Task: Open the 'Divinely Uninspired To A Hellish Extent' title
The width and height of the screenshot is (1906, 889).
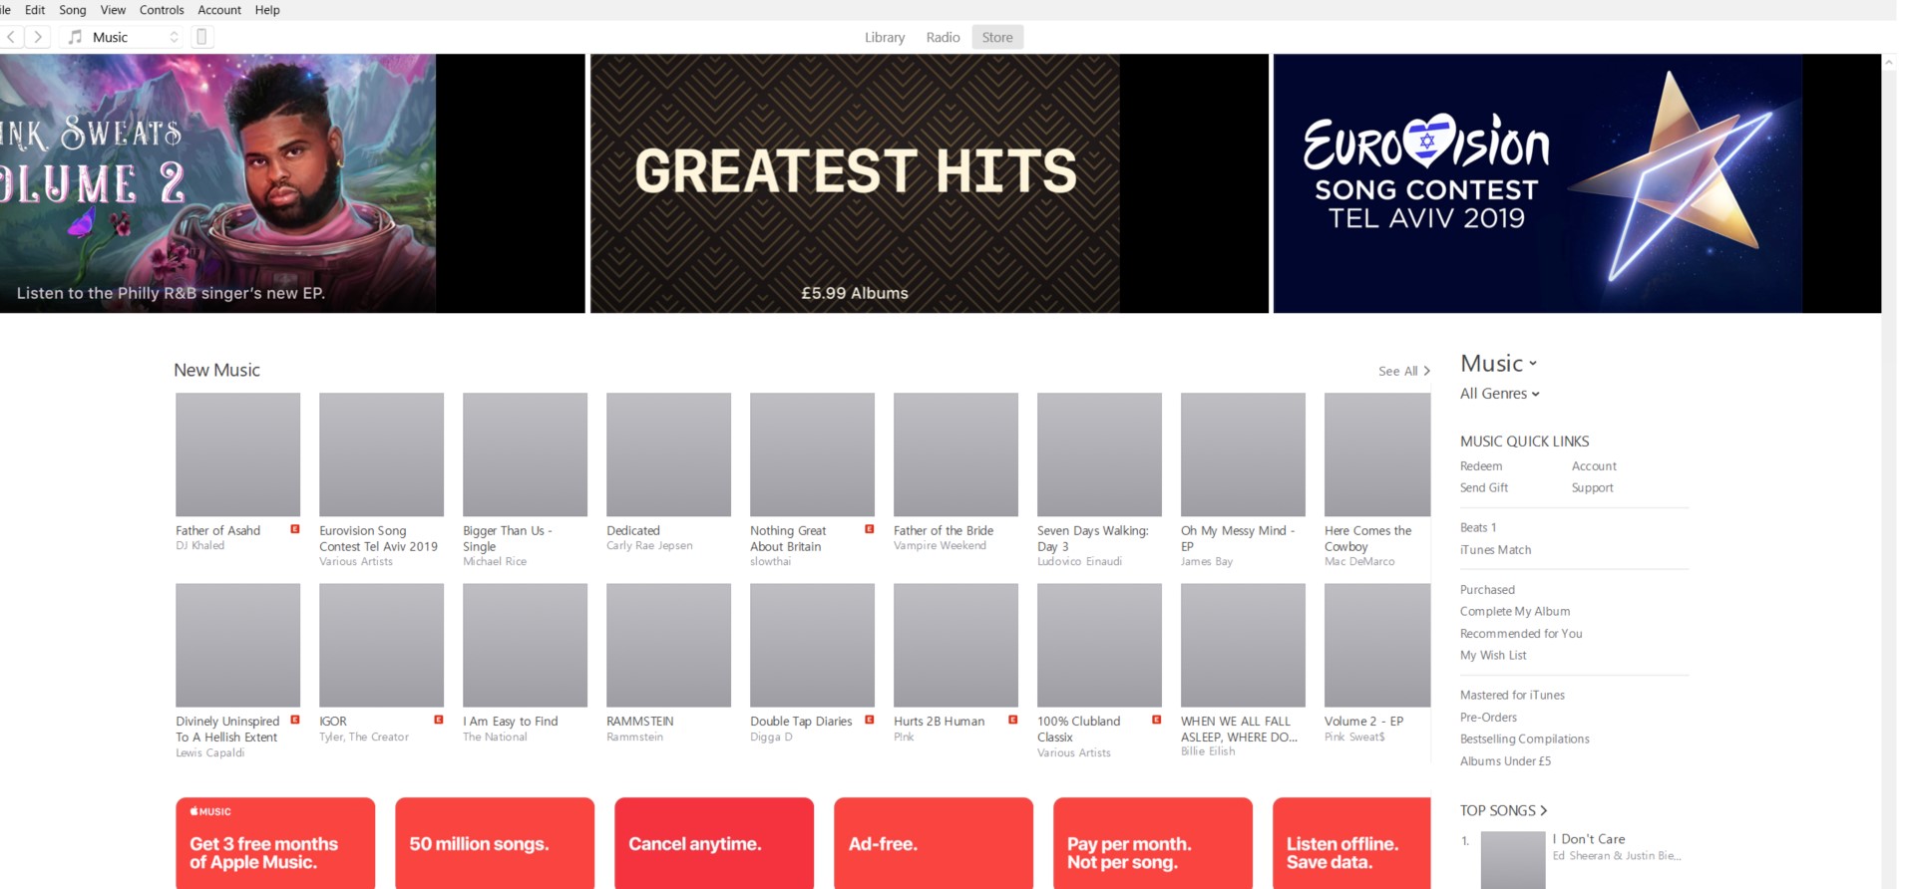Action: tap(227, 730)
